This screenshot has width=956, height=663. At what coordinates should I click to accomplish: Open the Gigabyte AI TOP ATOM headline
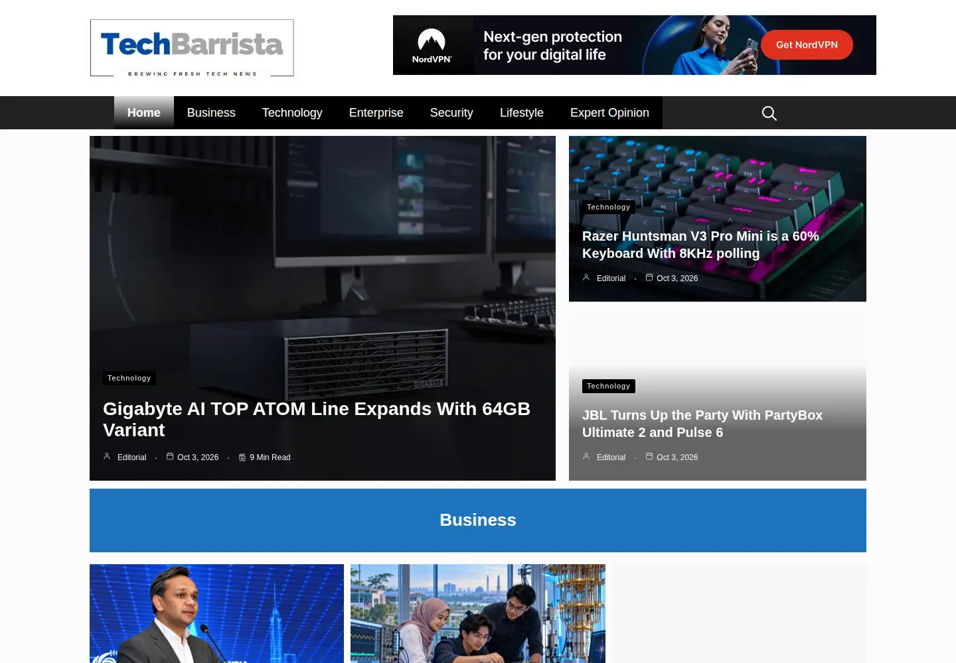point(317,419)
